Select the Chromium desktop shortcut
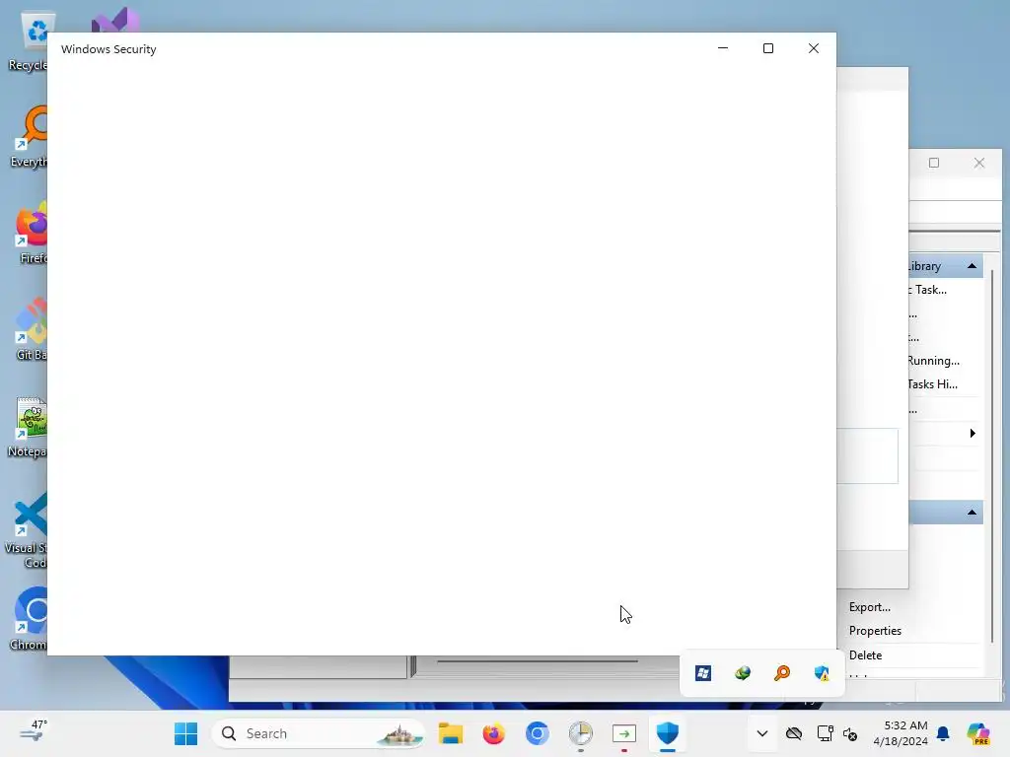The image size is (1010, 757). point(28,619)
